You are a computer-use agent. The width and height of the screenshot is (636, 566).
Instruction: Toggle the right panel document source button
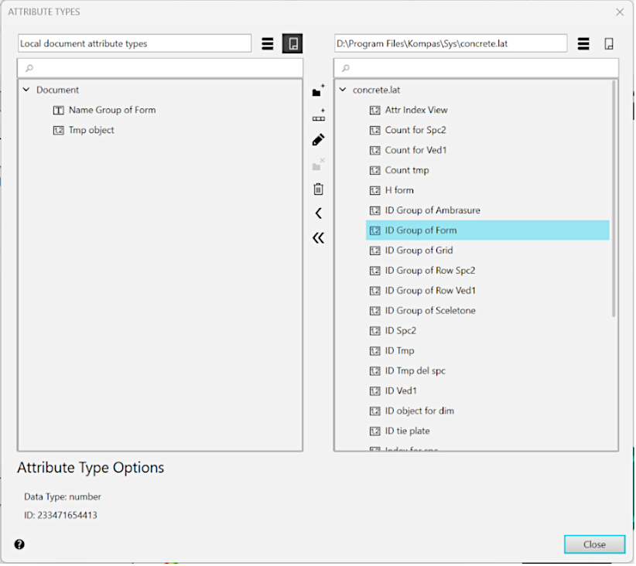(609, 44)
